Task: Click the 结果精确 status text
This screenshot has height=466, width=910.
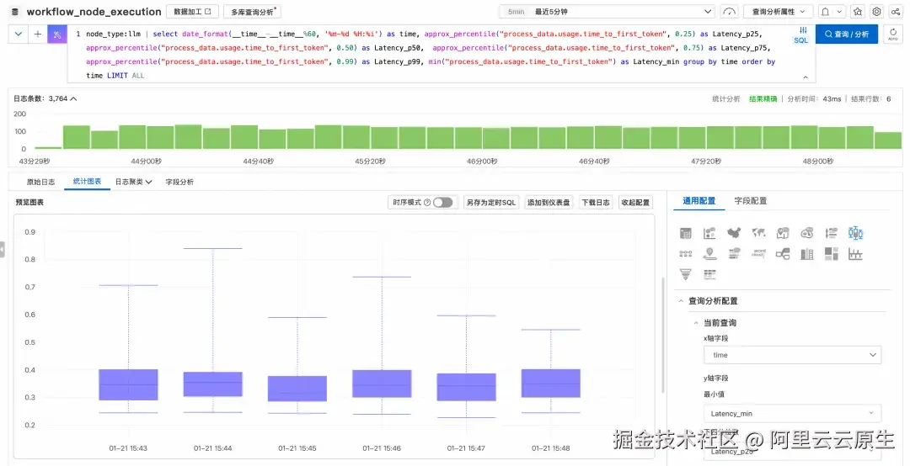Action: [763, 99]
